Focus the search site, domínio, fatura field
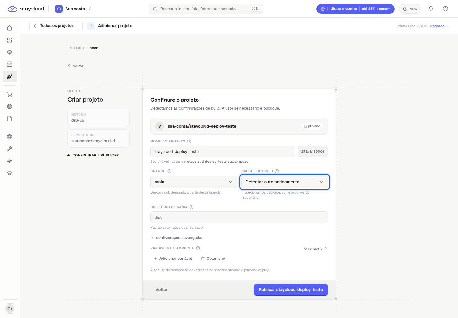 pyautogui.click(x=206, y=9)
